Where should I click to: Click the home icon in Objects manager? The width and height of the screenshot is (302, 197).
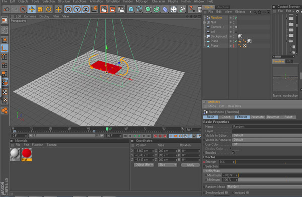click(259, 12)
